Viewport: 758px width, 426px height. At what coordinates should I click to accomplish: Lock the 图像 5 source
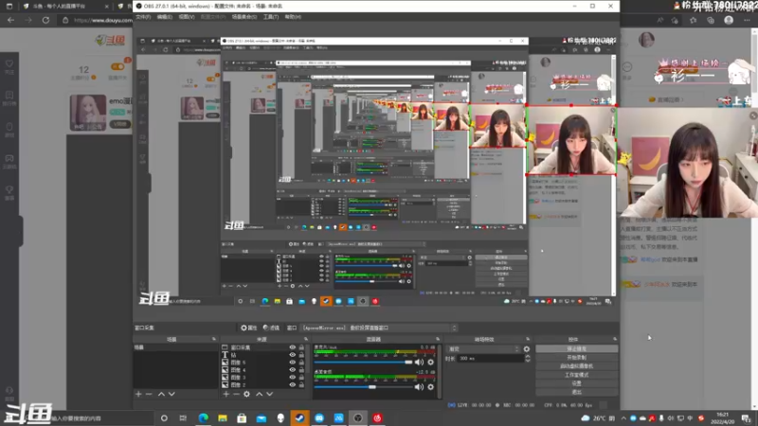point(301,363)
